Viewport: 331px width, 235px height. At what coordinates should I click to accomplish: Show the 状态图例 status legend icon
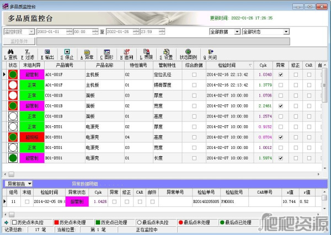pyautogui.click(x=188, y=52)
